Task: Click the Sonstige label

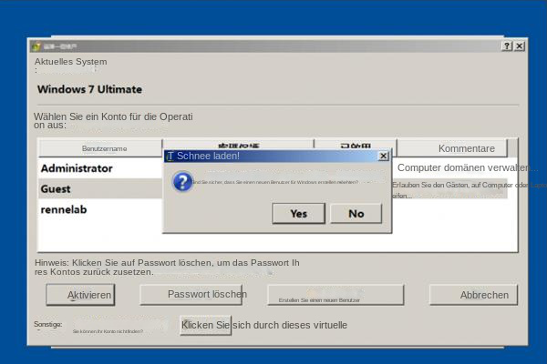Action: (x=48, y=324)
